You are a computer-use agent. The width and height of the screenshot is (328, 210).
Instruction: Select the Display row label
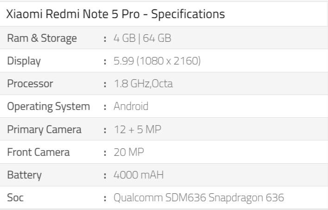pos(24,61)
